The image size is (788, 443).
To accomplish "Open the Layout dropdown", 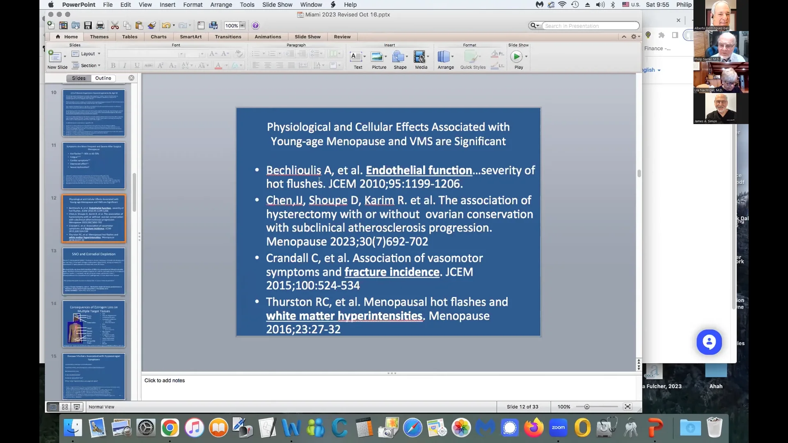I will (x=86, y=54).
